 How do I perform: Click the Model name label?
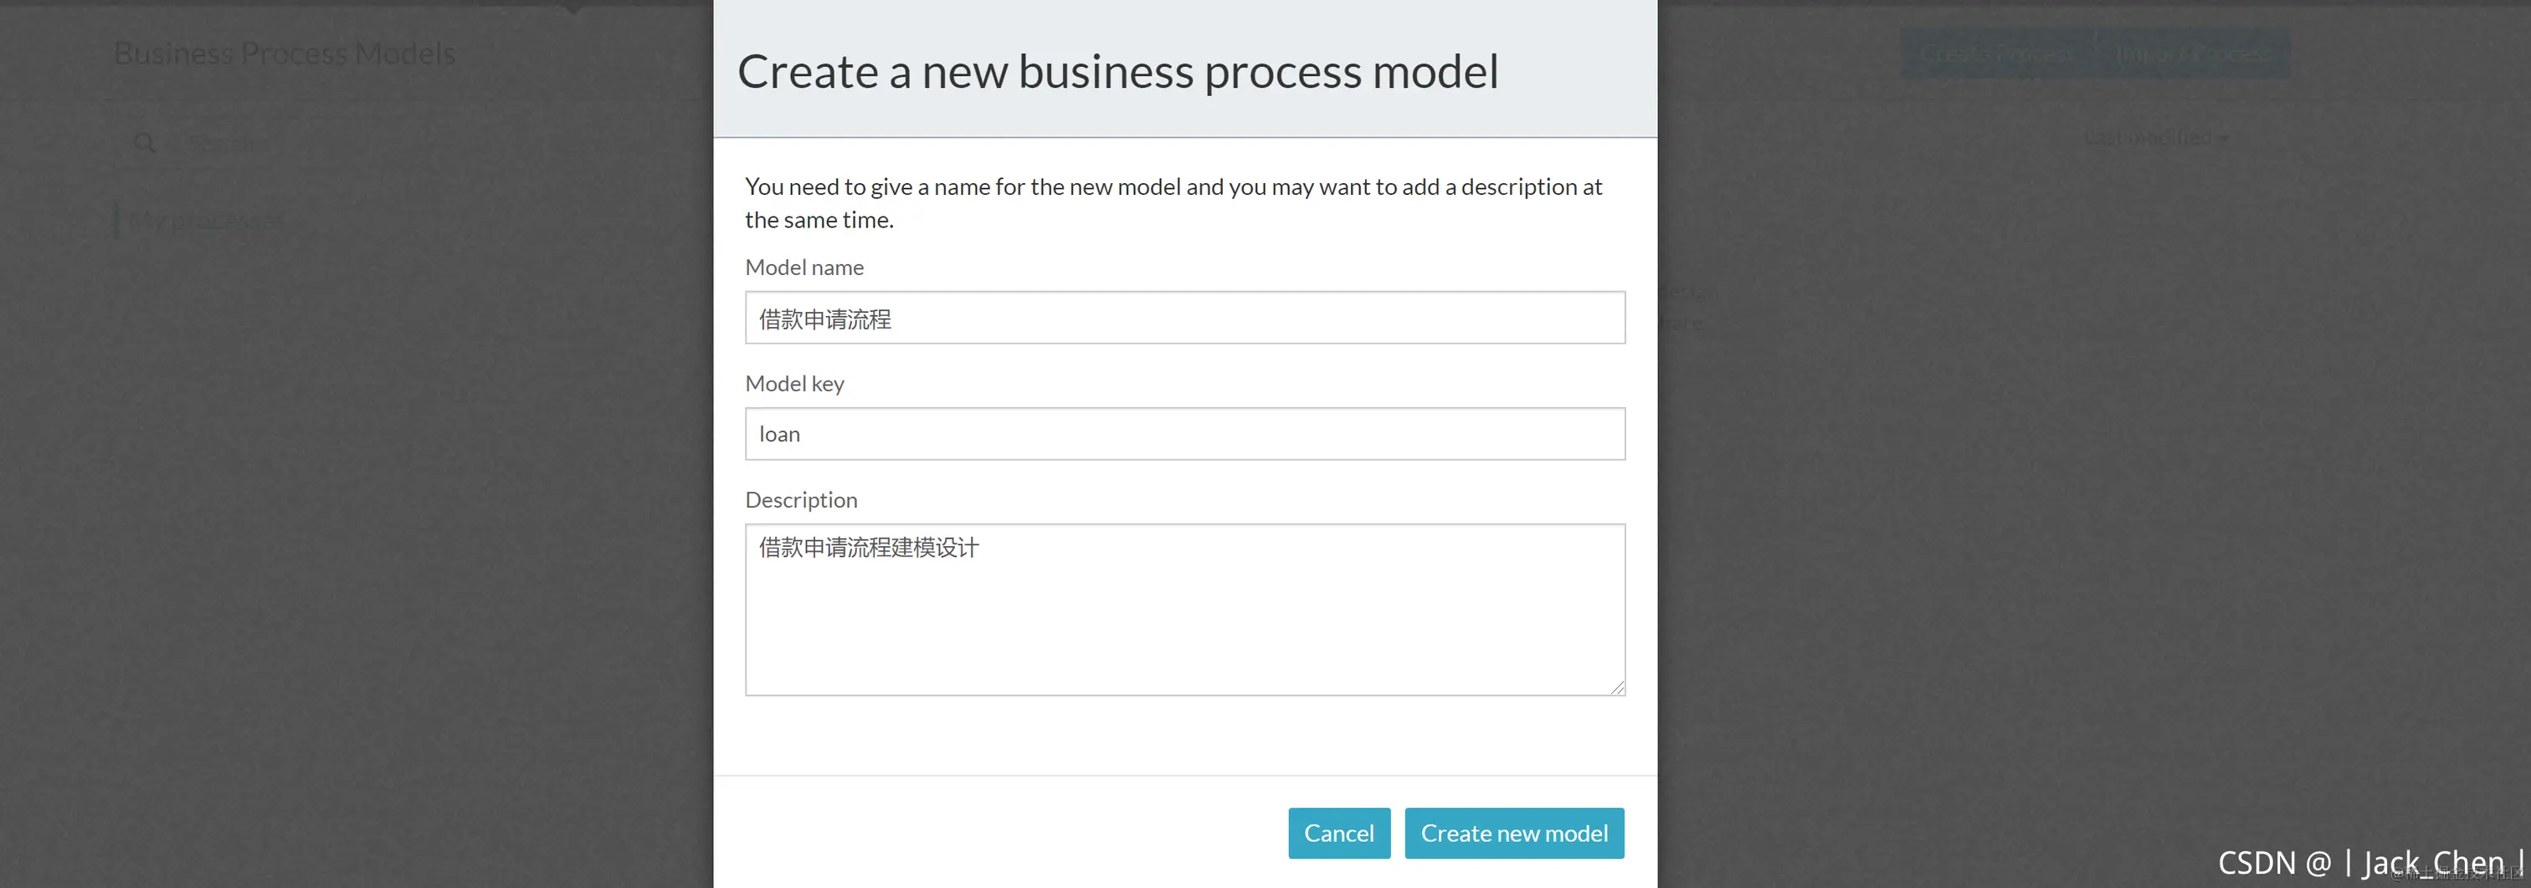(x=804, y=267)
